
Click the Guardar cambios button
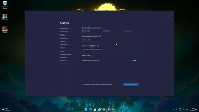pos(131,84)
